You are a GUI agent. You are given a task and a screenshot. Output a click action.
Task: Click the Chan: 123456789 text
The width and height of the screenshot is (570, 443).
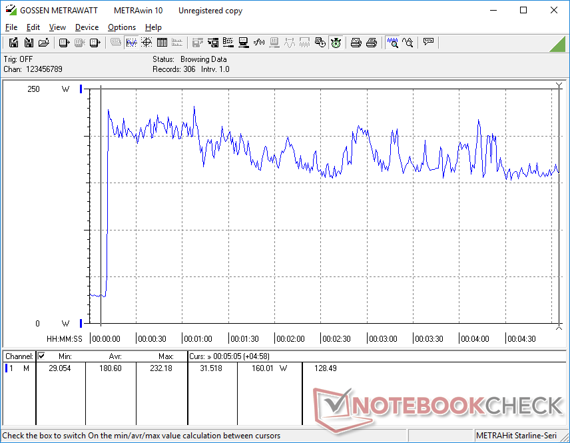pyautogui.click(x=33, y=69)
